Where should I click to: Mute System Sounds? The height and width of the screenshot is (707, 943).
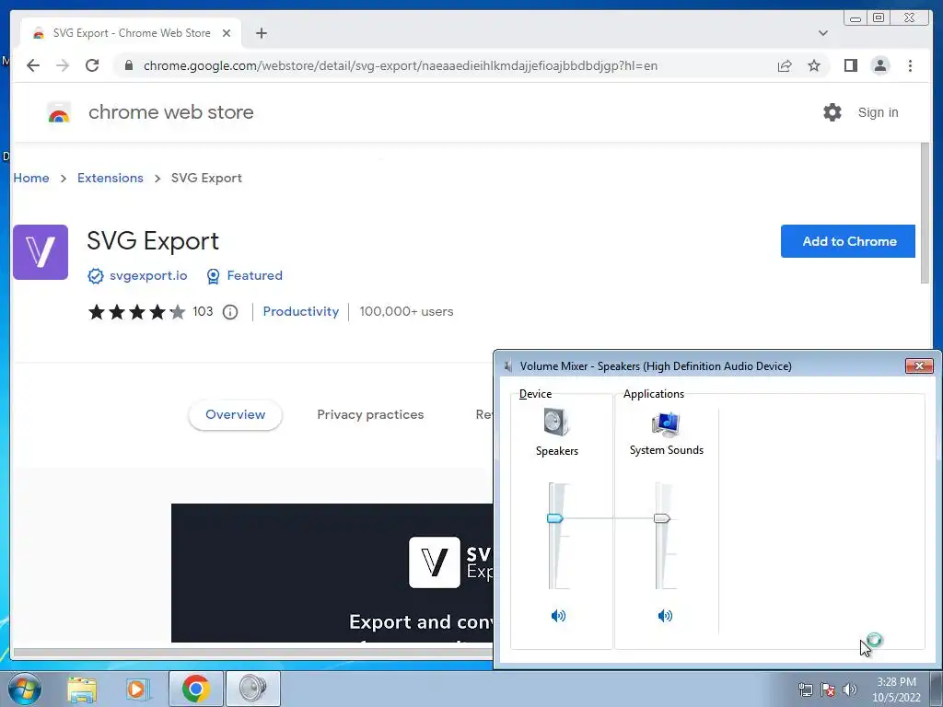[665, 615]
